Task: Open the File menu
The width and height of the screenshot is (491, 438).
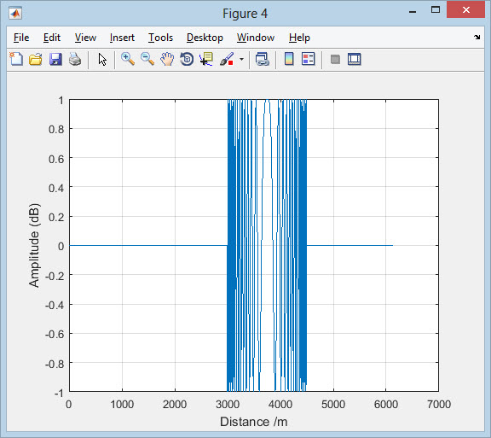Action: point(21,38)
